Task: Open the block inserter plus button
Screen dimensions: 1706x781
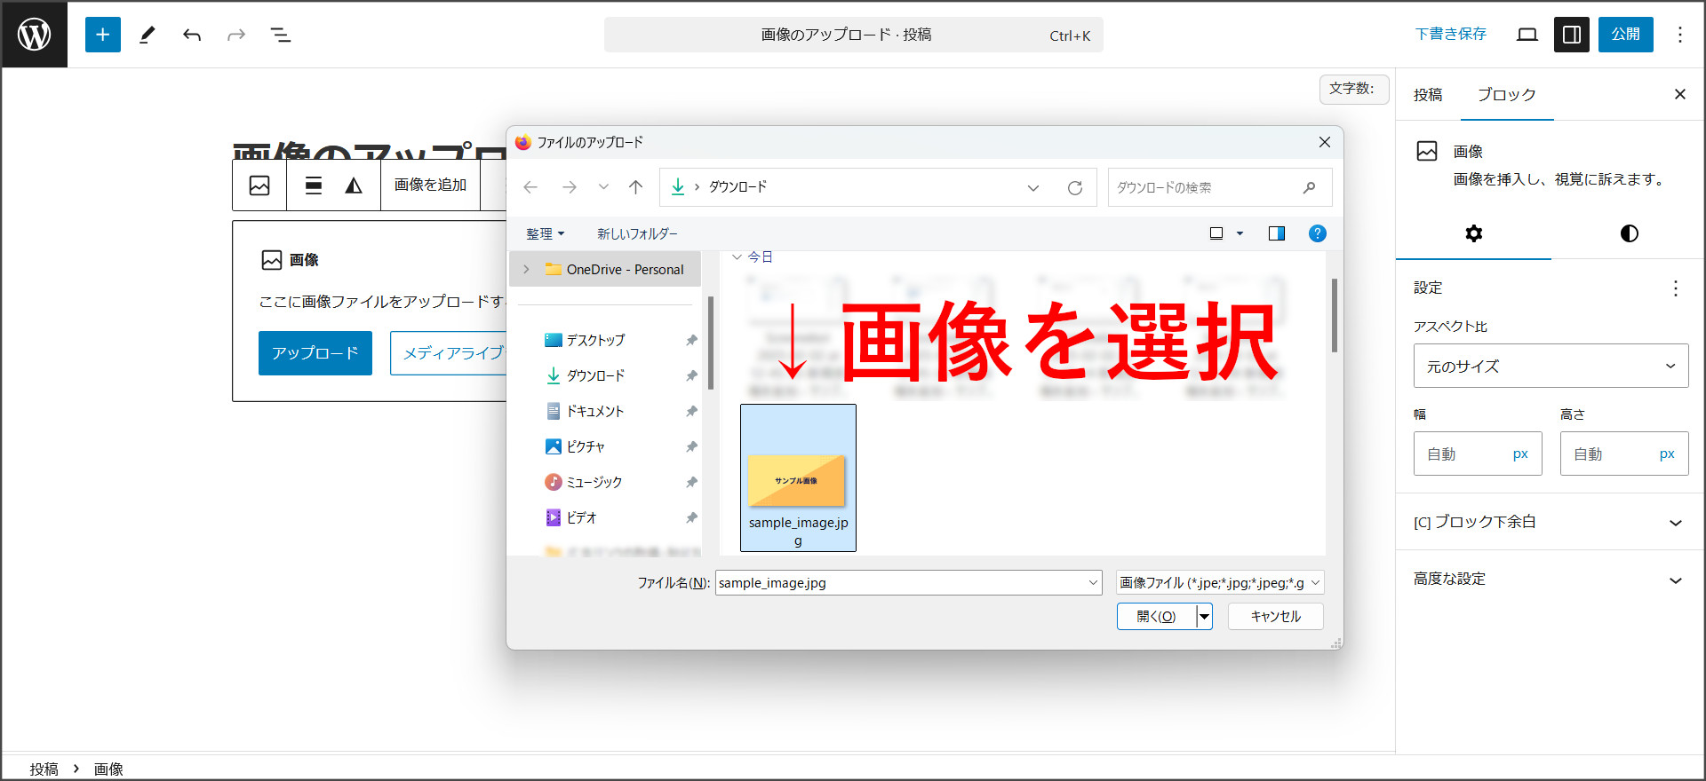Action: click(103, 35)
